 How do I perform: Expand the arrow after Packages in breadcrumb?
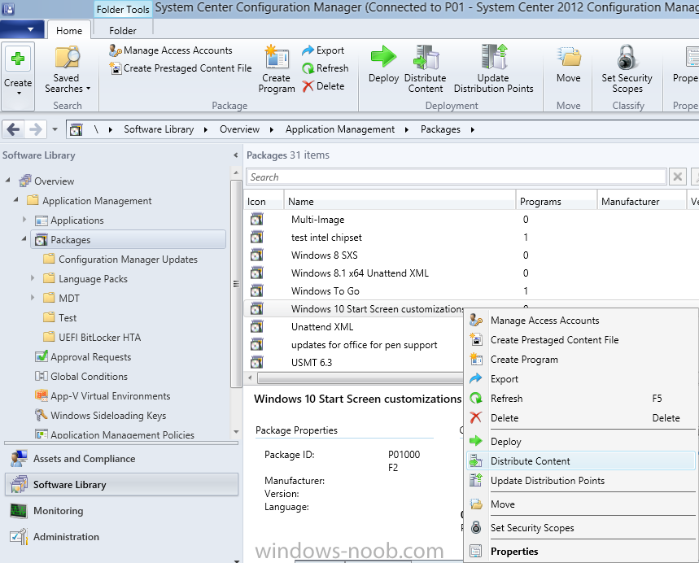[473, 129]
